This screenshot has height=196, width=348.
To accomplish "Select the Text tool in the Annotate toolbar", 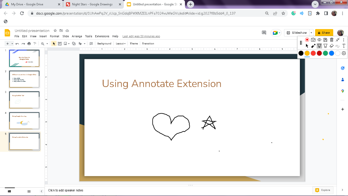I will pos(344,46).
